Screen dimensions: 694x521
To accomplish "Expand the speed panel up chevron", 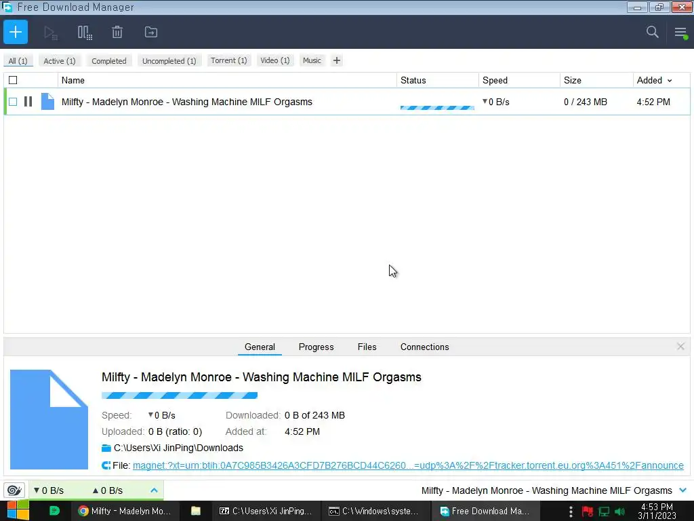I will [x=154, y=490].
